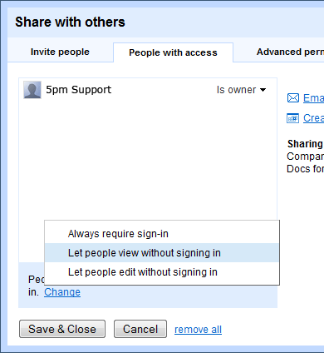
Task: Click the Is owner permission label
Action: pyautogui.click(x=236, y=90)
